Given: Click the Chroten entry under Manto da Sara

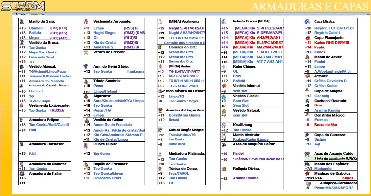Looking at the screenshot, I should 36,28.
